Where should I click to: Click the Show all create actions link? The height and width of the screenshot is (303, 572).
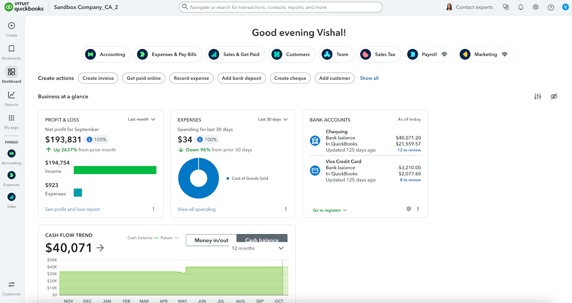click(x=369, y=78)
